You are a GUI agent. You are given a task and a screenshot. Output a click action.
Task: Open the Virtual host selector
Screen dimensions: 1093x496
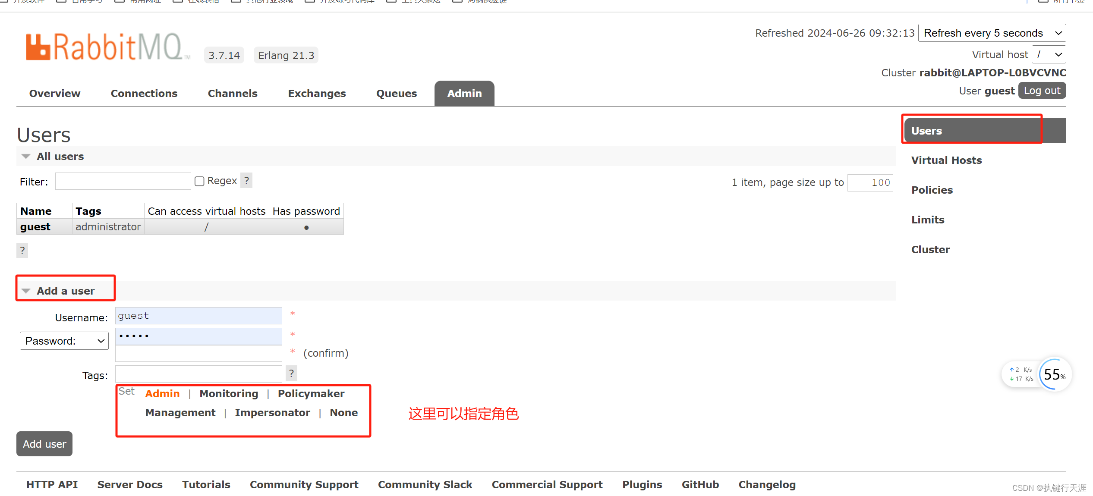click(1049, 55)
